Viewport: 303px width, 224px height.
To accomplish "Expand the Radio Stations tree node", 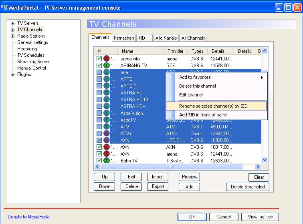I will (12, 36).
